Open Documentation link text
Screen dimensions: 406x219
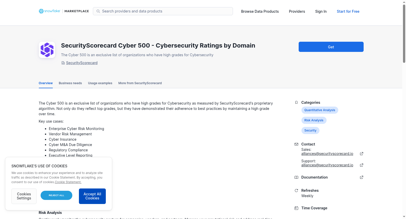click(314, 177)
